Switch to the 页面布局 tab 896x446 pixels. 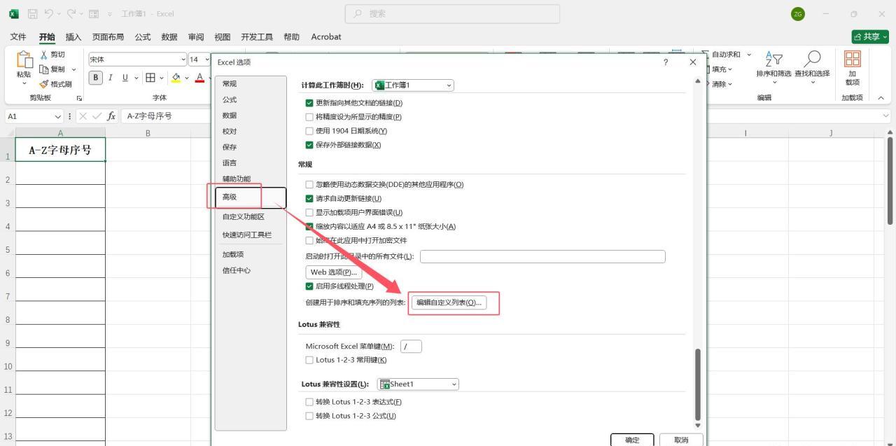tap(108, 37)
